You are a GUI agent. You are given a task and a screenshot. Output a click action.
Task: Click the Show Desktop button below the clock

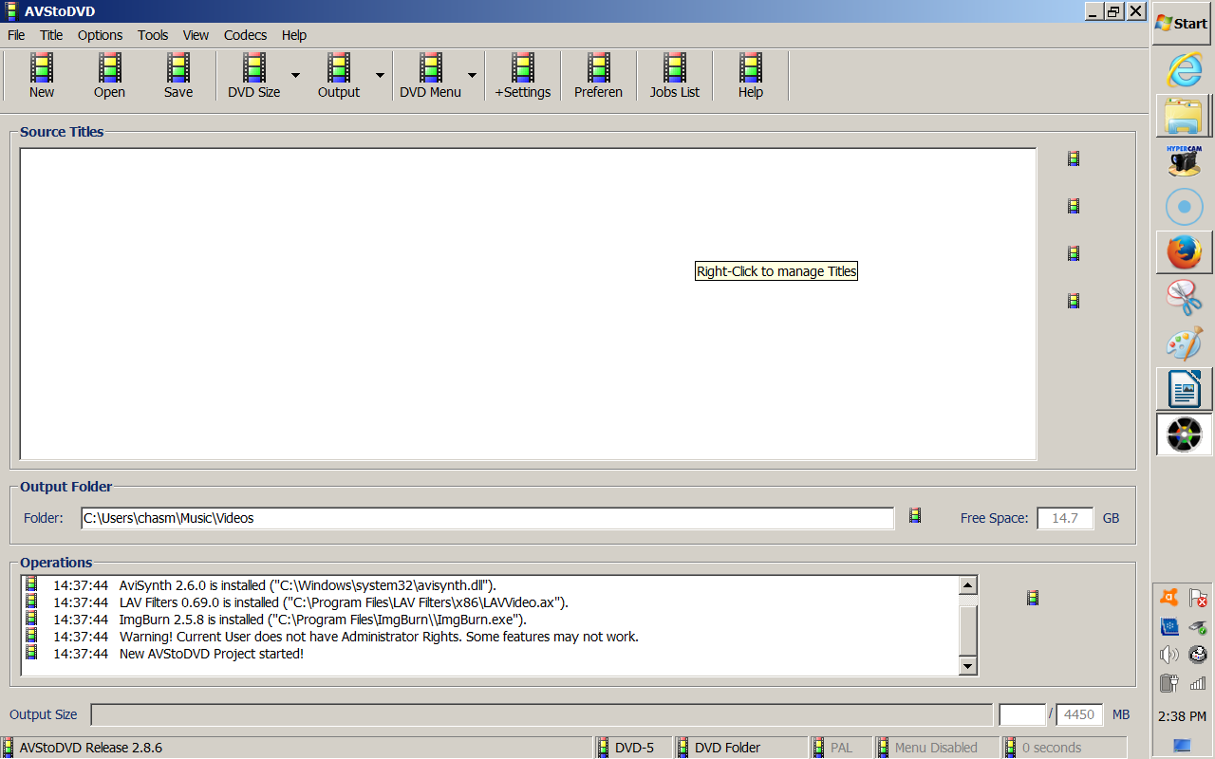point(1183,745)
